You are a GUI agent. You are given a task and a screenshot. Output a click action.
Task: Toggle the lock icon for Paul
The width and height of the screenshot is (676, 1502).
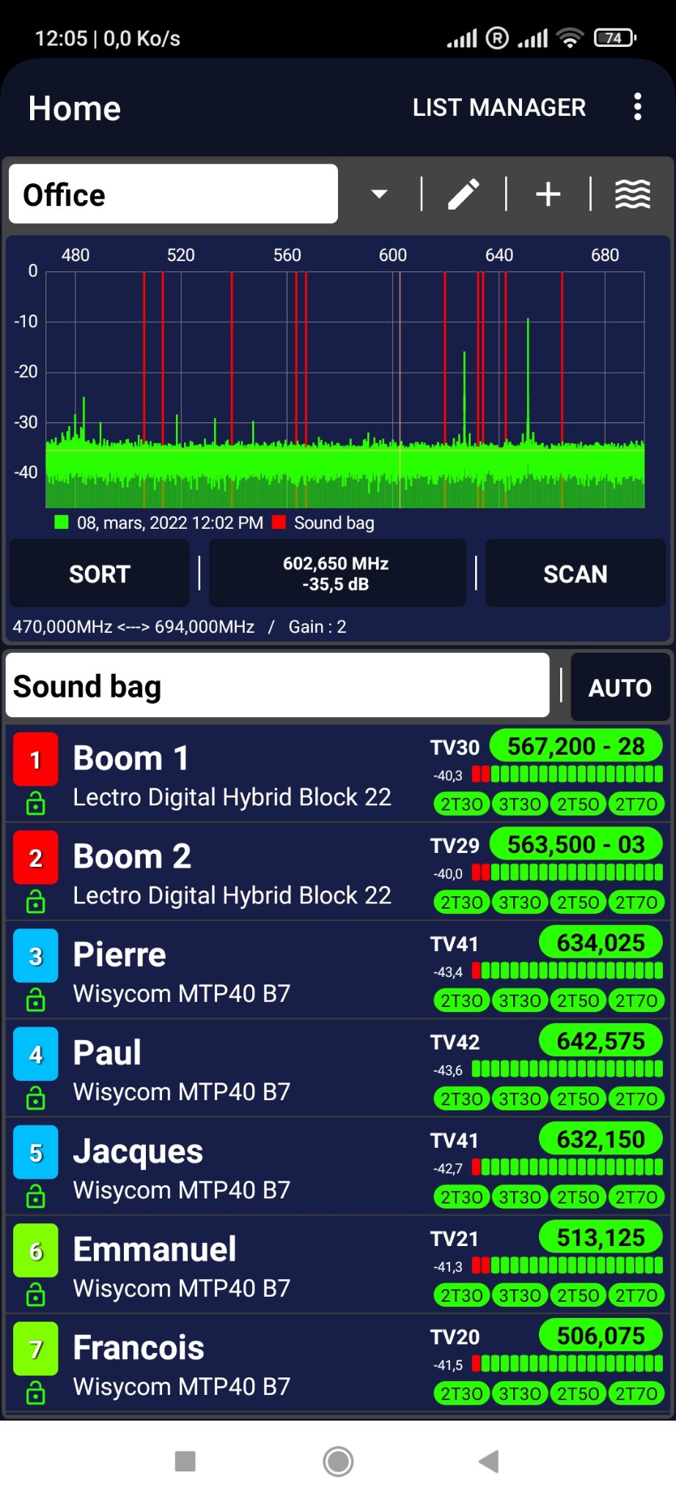35,1099
